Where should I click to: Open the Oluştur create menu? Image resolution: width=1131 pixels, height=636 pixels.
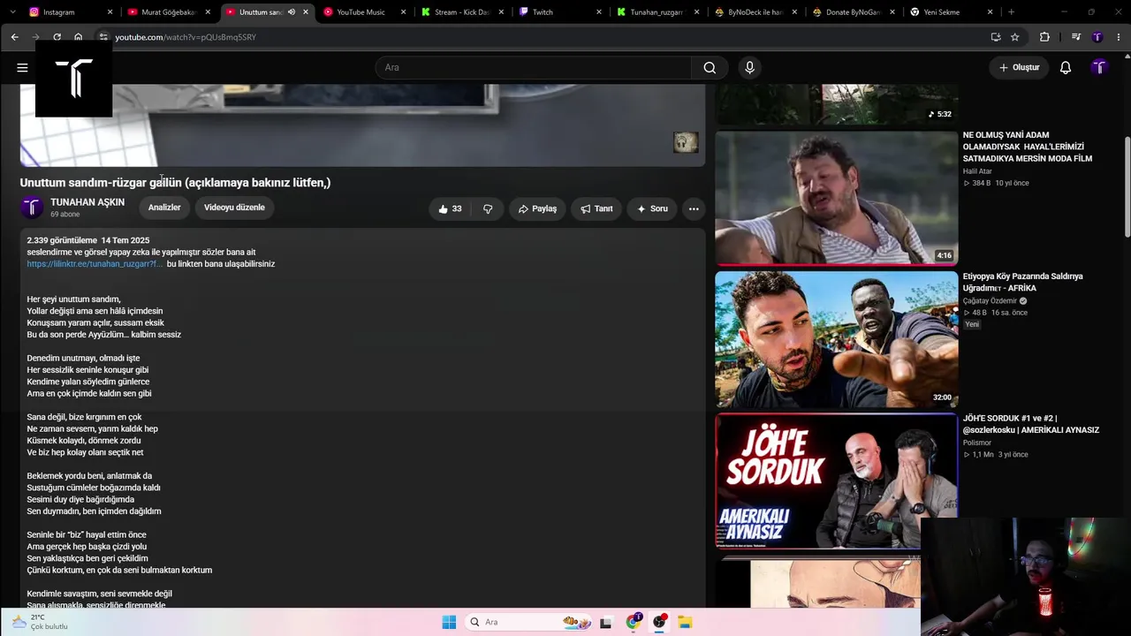(1019, 68)
